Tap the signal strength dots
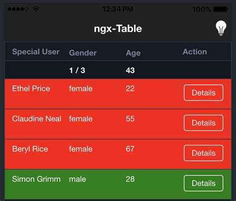Image resolution: width=236 pixels, height=201 pixels. (18, 9)
